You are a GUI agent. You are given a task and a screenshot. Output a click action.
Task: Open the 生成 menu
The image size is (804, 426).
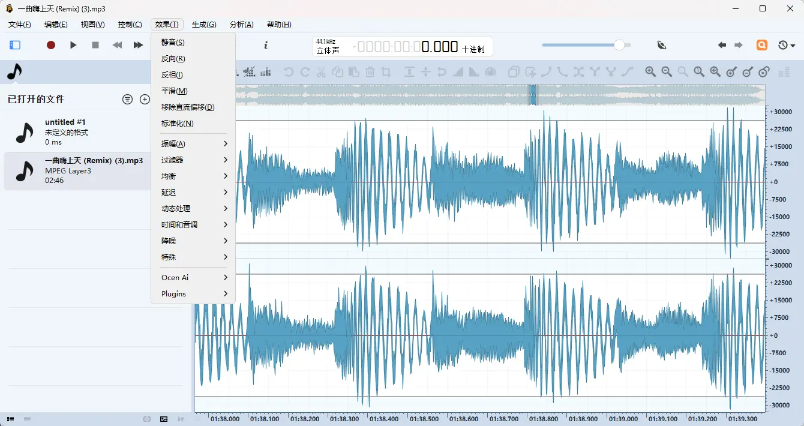204,25
